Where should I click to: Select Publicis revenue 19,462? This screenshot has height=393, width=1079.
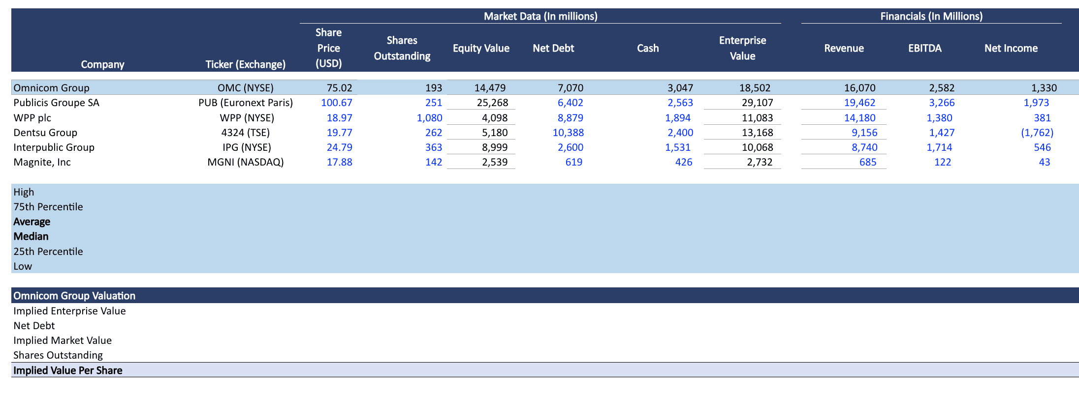(x=860, y=103)
